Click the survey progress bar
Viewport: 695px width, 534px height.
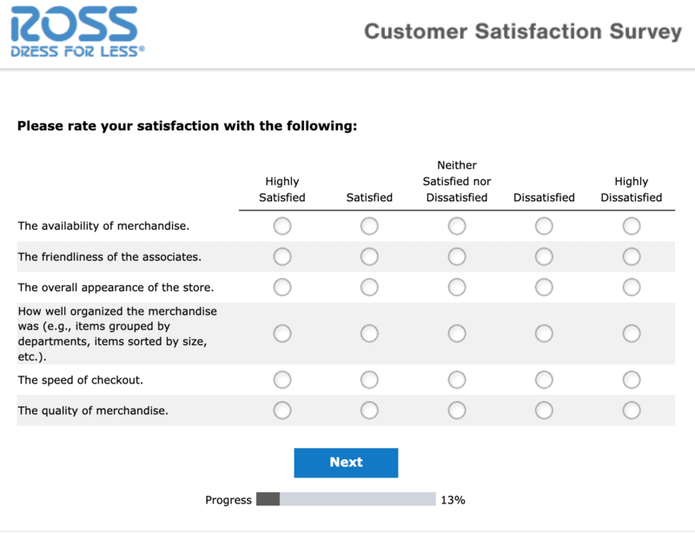(x=346, y=499)
